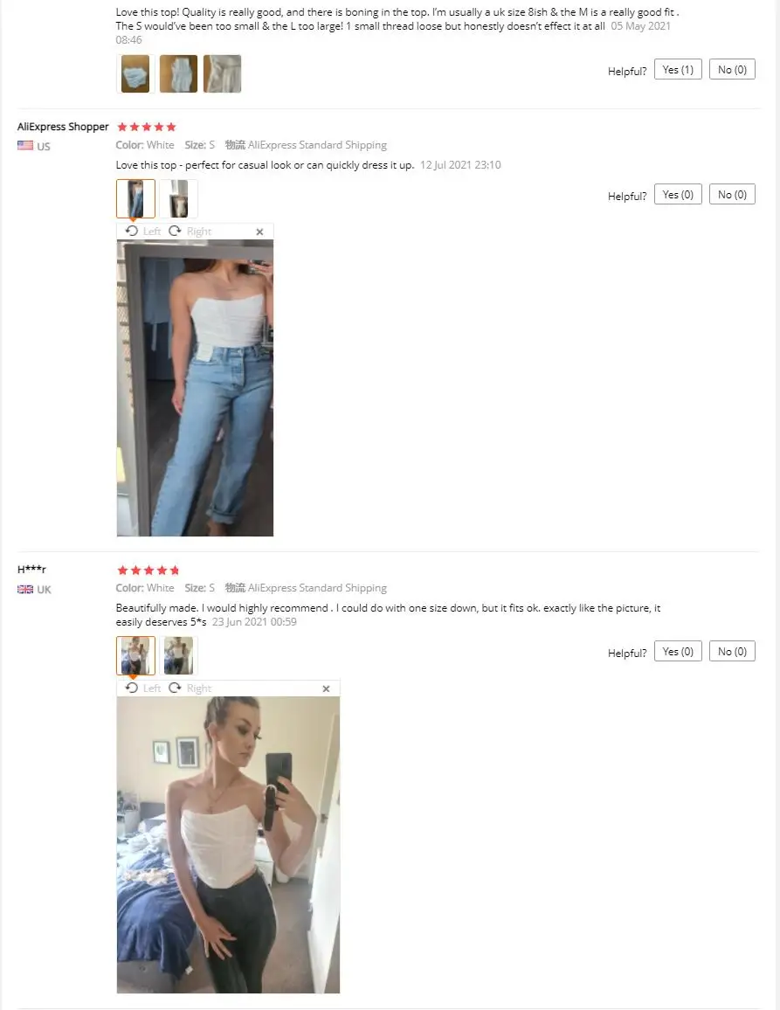Select second thumbnail in H***r's review
Image resolution: width=780 pixels, height=1010 pixels.
coord(178,656)
